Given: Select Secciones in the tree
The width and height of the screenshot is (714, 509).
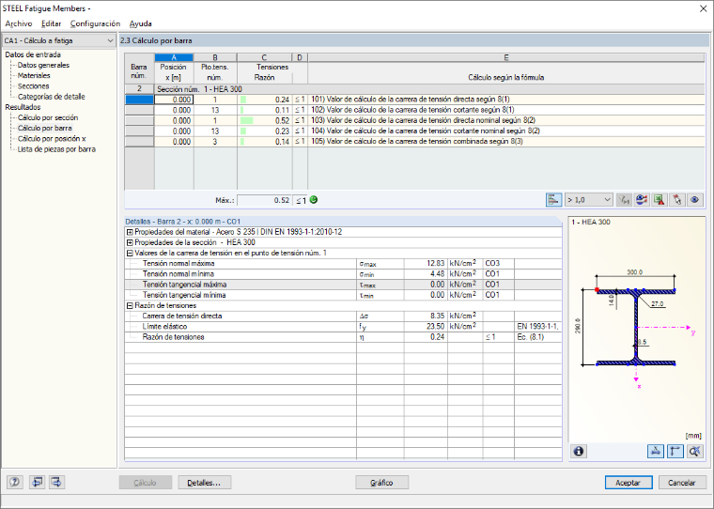Looking at the screenshot, I should click(x=33, y=86).
